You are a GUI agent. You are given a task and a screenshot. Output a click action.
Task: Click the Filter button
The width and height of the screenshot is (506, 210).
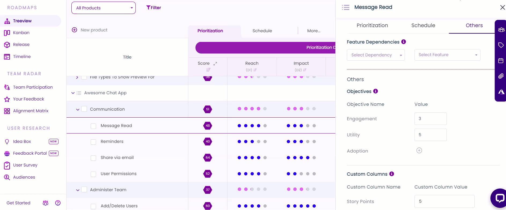pyautogui.click(x=153, y=8)
